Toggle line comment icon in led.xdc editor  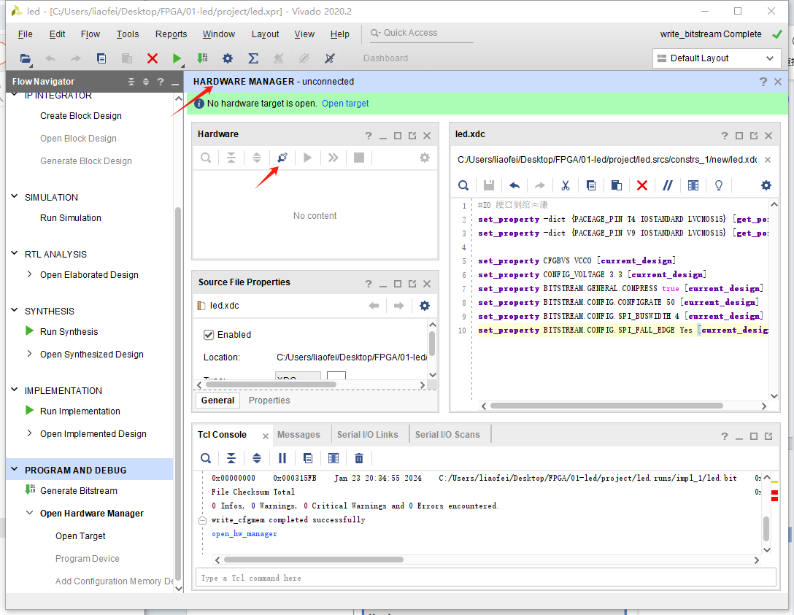pos(668,185)
